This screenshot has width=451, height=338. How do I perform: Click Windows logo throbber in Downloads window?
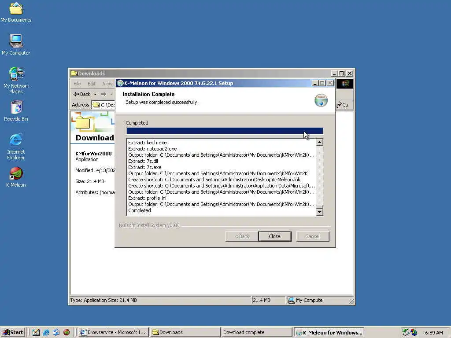pos(345,84)
